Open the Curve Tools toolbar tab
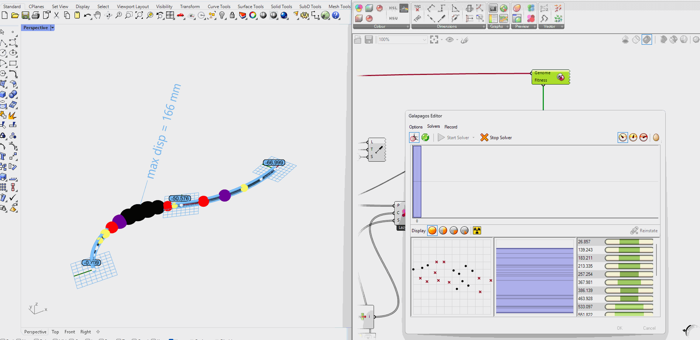Image resolution: width=700 pixels, height=340 pixels. 219,6
